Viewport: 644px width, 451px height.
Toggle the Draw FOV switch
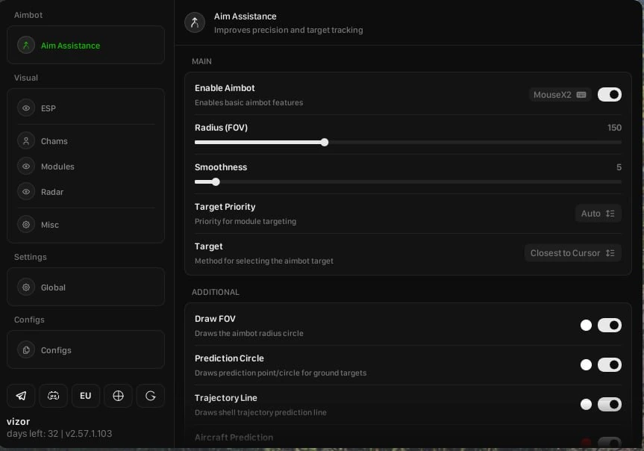(x=610, y=326)
